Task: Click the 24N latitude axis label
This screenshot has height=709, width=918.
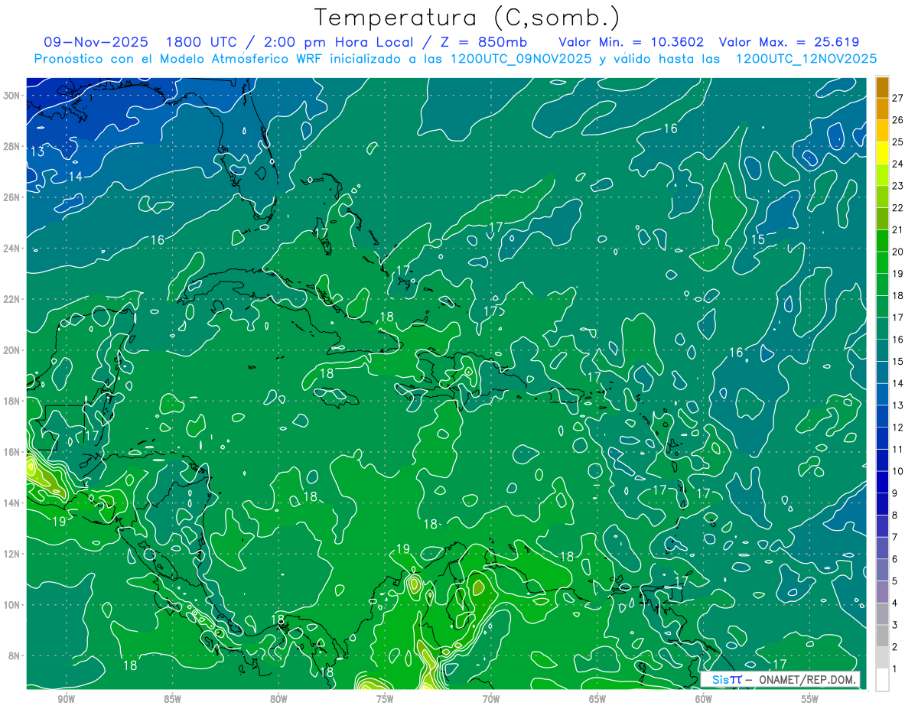Action: [11, 248]
